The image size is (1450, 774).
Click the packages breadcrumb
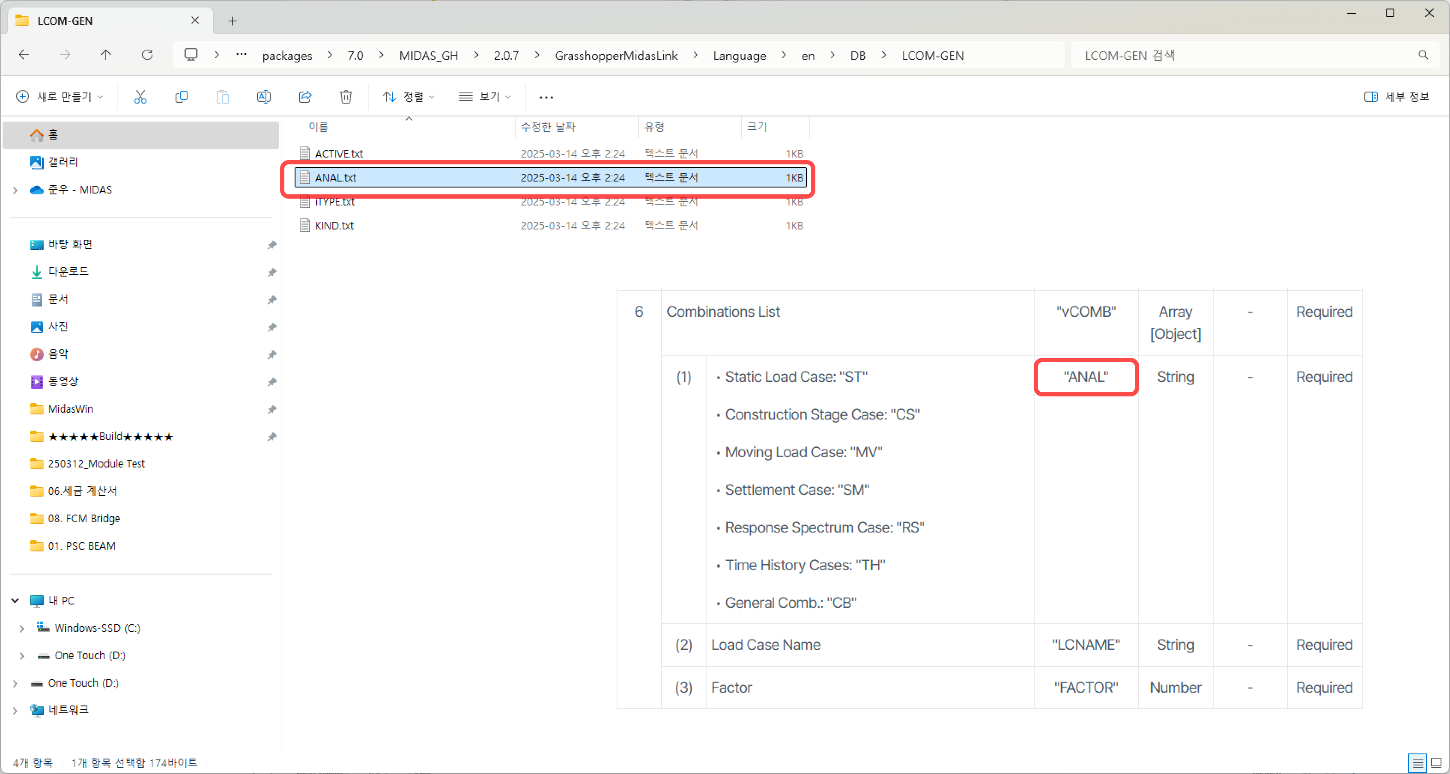[287, 55]
